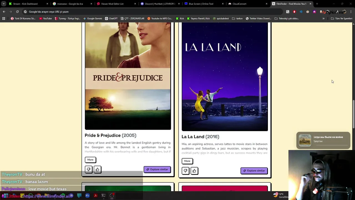Viewport: 355px width, 200px height.
Task: Open YouTube bookmark
Action: click(x=45, y=19)
